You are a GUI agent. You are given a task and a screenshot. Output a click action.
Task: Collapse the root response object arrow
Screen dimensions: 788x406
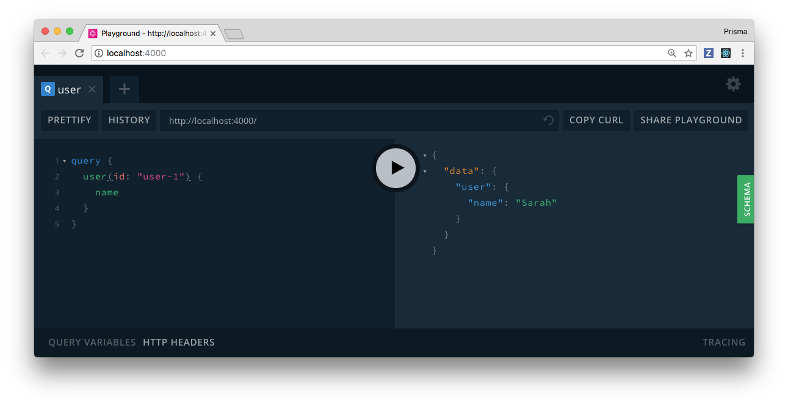pos(425,156)
